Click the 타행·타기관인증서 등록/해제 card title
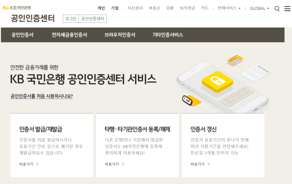292x184 pixels. point(137,129)
